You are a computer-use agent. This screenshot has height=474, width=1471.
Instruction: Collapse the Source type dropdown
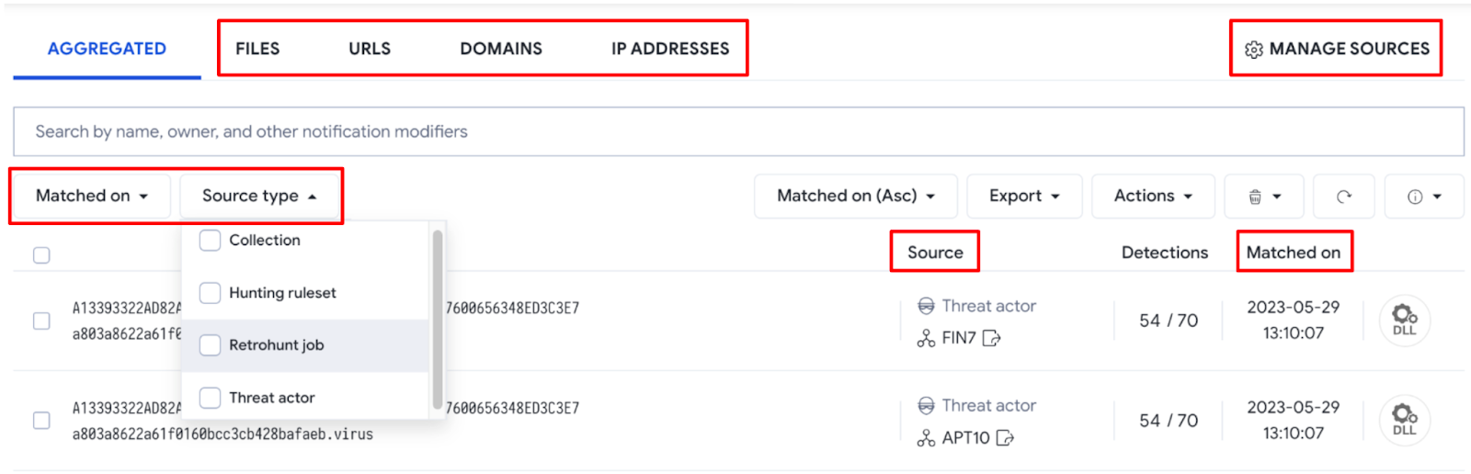coord(259,196)
